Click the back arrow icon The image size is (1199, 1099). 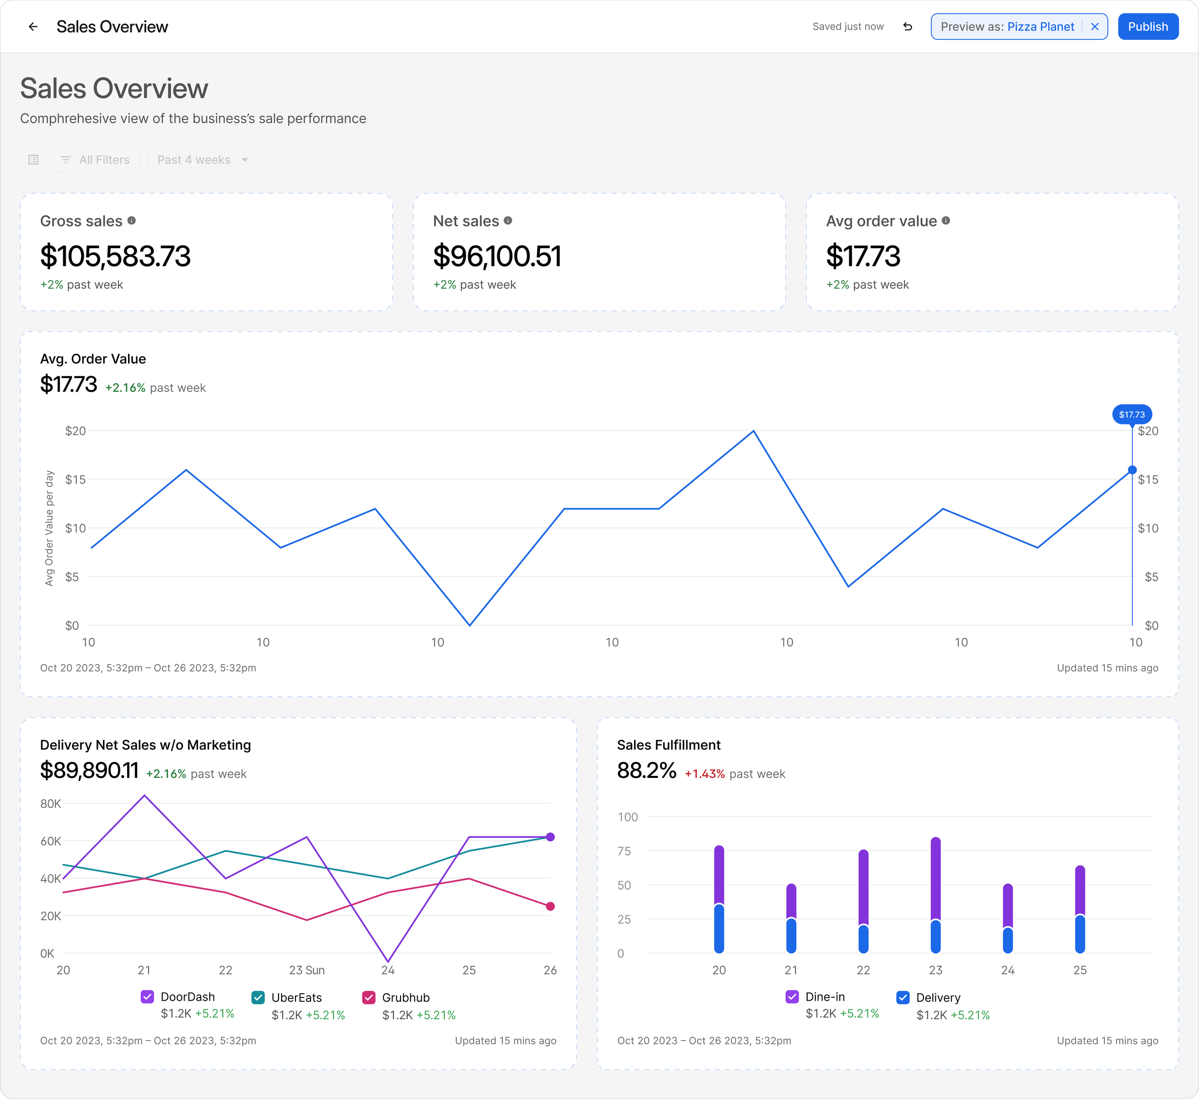tap(33, 27)
